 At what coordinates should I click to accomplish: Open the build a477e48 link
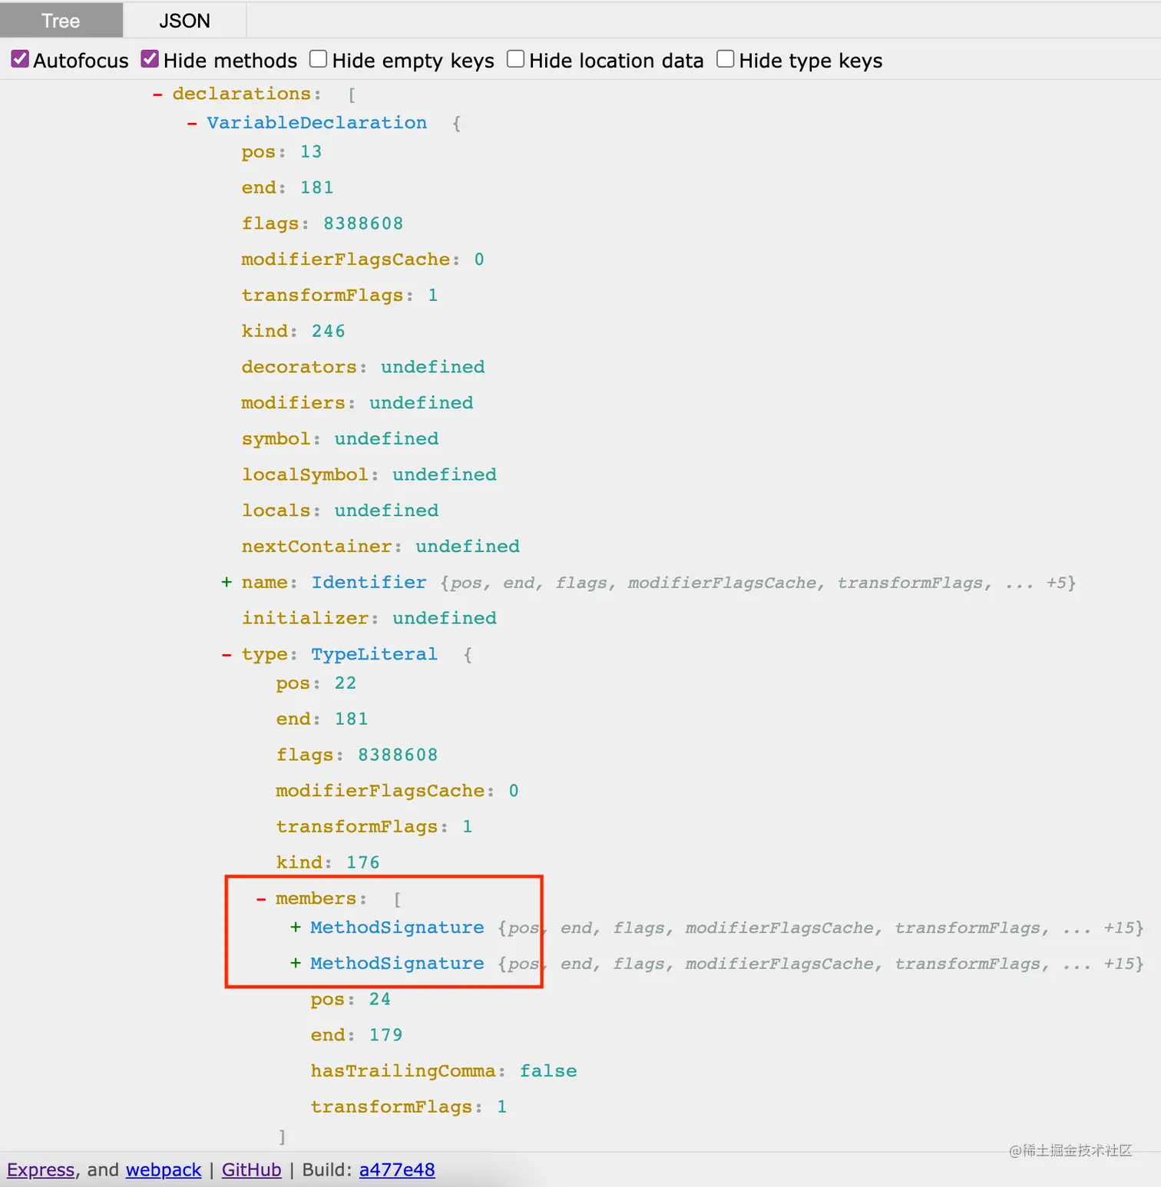(397, 1169)
